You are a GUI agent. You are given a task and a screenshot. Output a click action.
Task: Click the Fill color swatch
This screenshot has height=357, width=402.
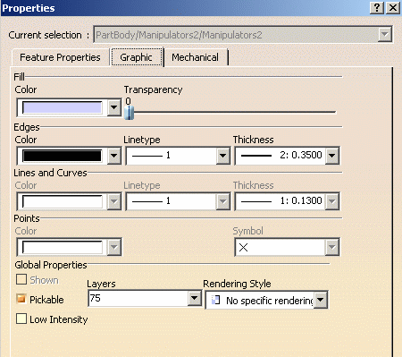click(62, 107)
